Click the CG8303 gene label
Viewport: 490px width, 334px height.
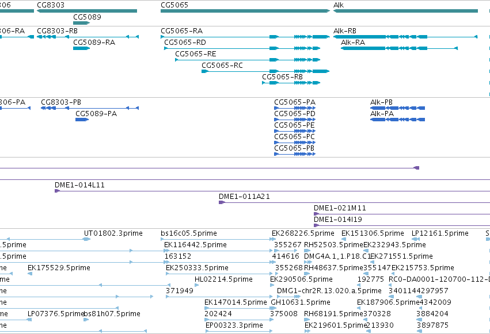point(51,5)
